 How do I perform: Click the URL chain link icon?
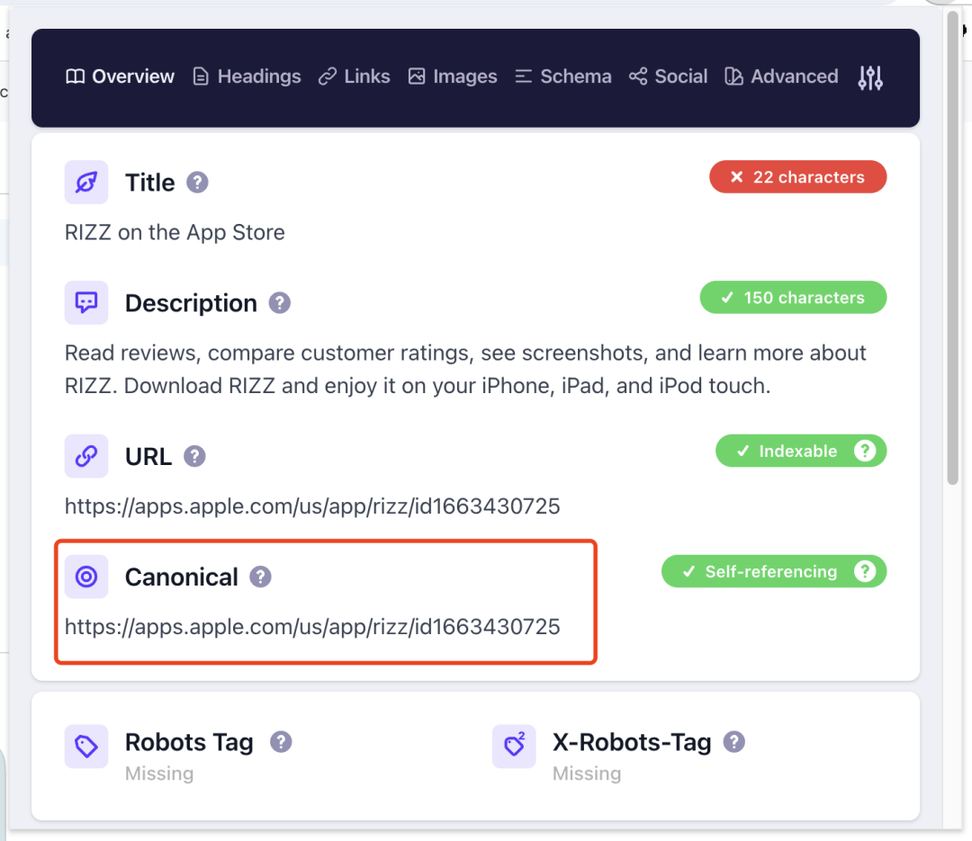[x=86, y=456]
